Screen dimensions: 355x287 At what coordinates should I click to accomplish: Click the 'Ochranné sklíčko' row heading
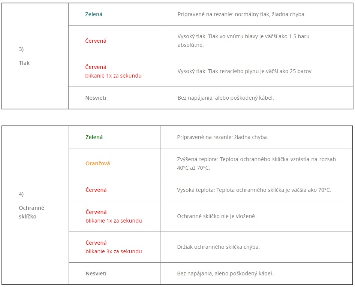point(31,212)
